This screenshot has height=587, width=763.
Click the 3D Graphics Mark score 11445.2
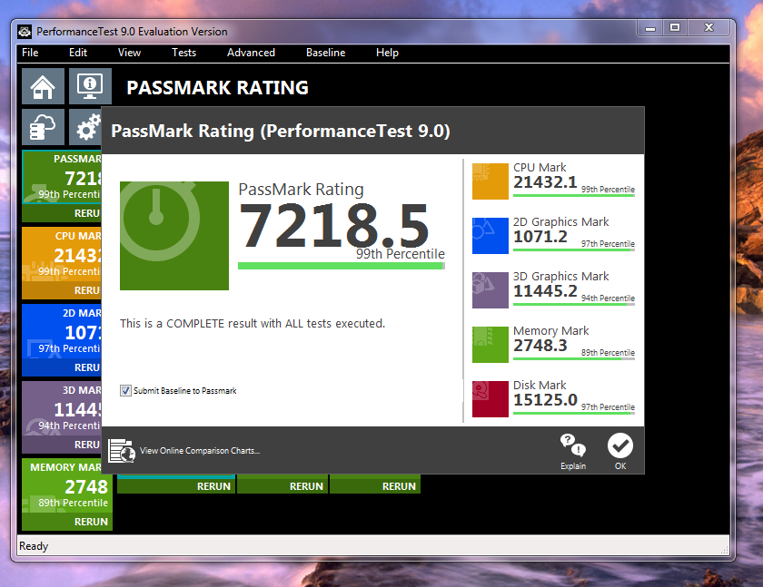click(x=545, y=291)
